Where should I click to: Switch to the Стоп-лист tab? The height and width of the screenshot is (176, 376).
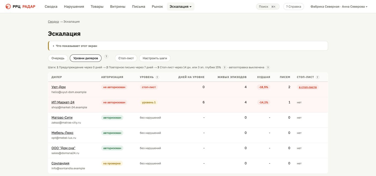coord(126,58)
